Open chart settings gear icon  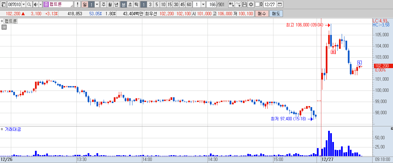click(x=251, y=4)
